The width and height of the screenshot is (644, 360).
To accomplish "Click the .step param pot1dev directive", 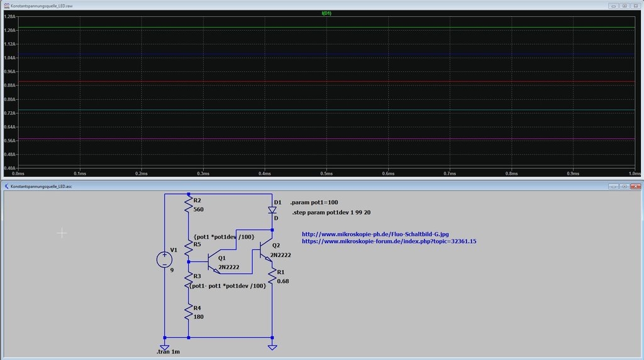I will click(331, 213).
